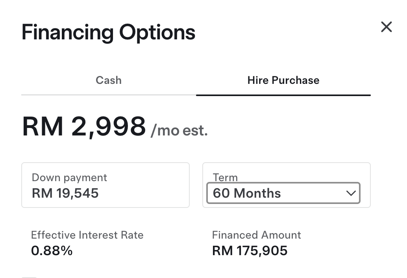Open the Term dropdown showing 60 Months
The width and height of the screenshot is (407, 278).
click(x=283, y=193)
